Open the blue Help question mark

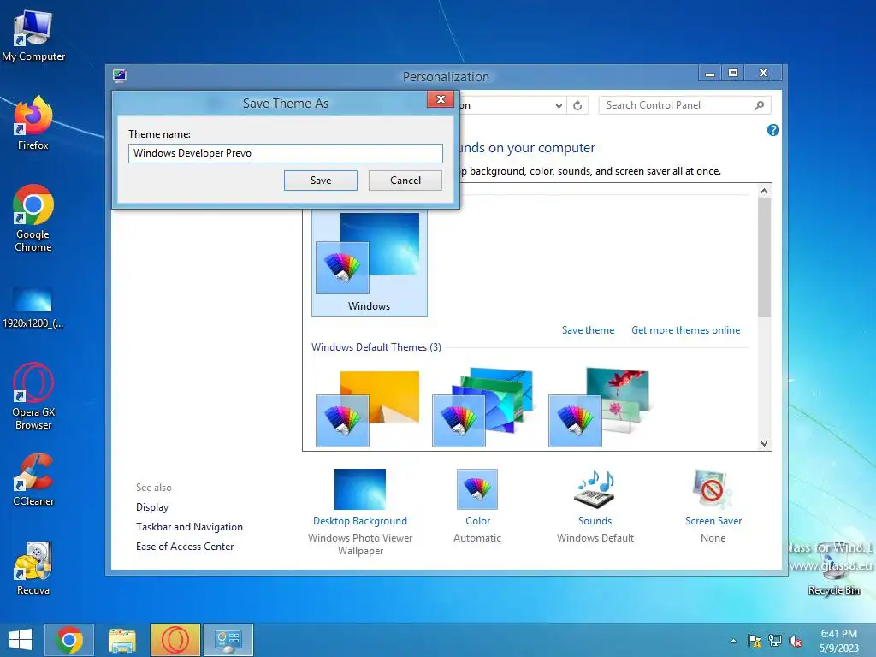[773, 130]
